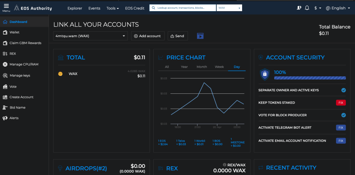Viewport: 355px width, 175px height.
Task: Click the Add account button
Action: click(x=147, y=36)
